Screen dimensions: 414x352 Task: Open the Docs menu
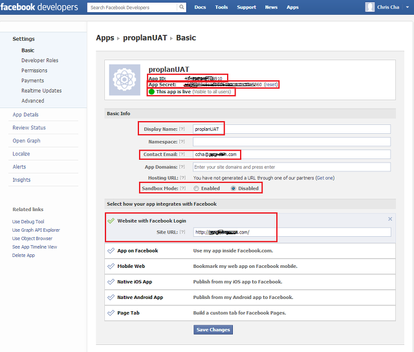[200, 7]
